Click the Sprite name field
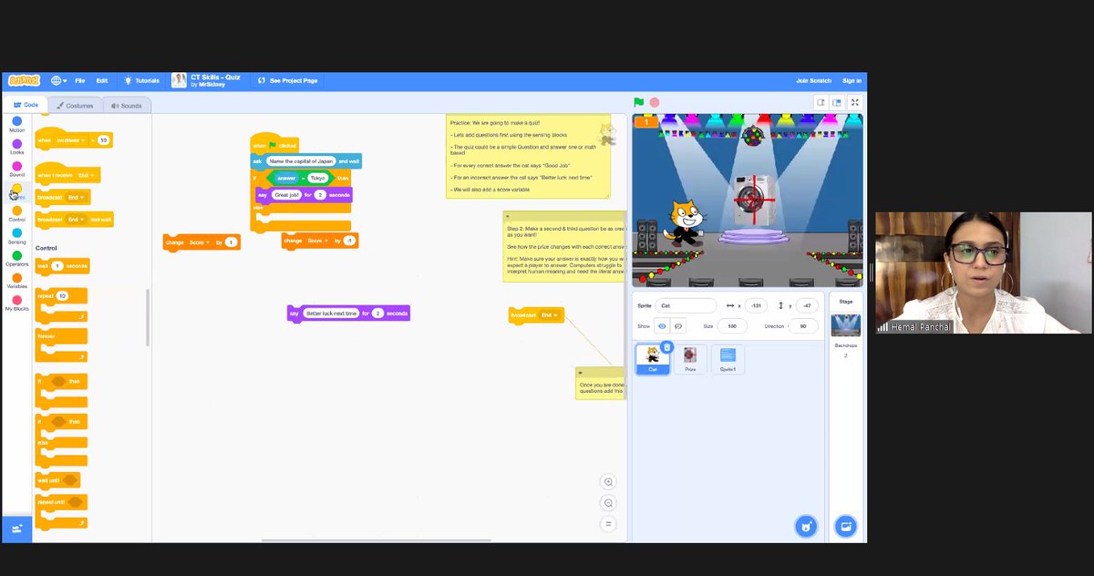The image size is (1094, 576). (x=686, y=305)
